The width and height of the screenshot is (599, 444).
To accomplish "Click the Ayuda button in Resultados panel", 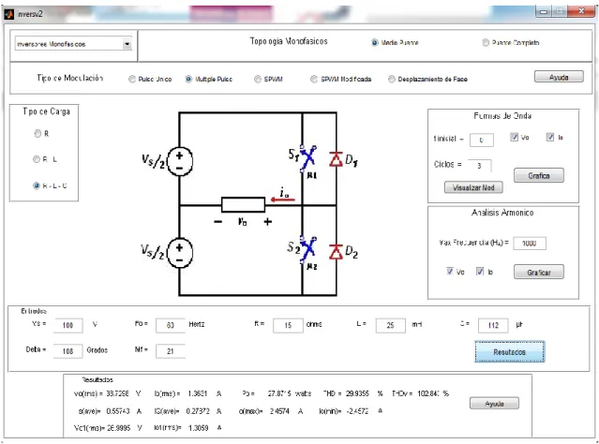I will coord(494,404).
